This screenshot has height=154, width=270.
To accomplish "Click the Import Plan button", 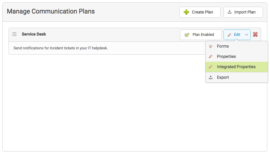I will tap(243, 12).
